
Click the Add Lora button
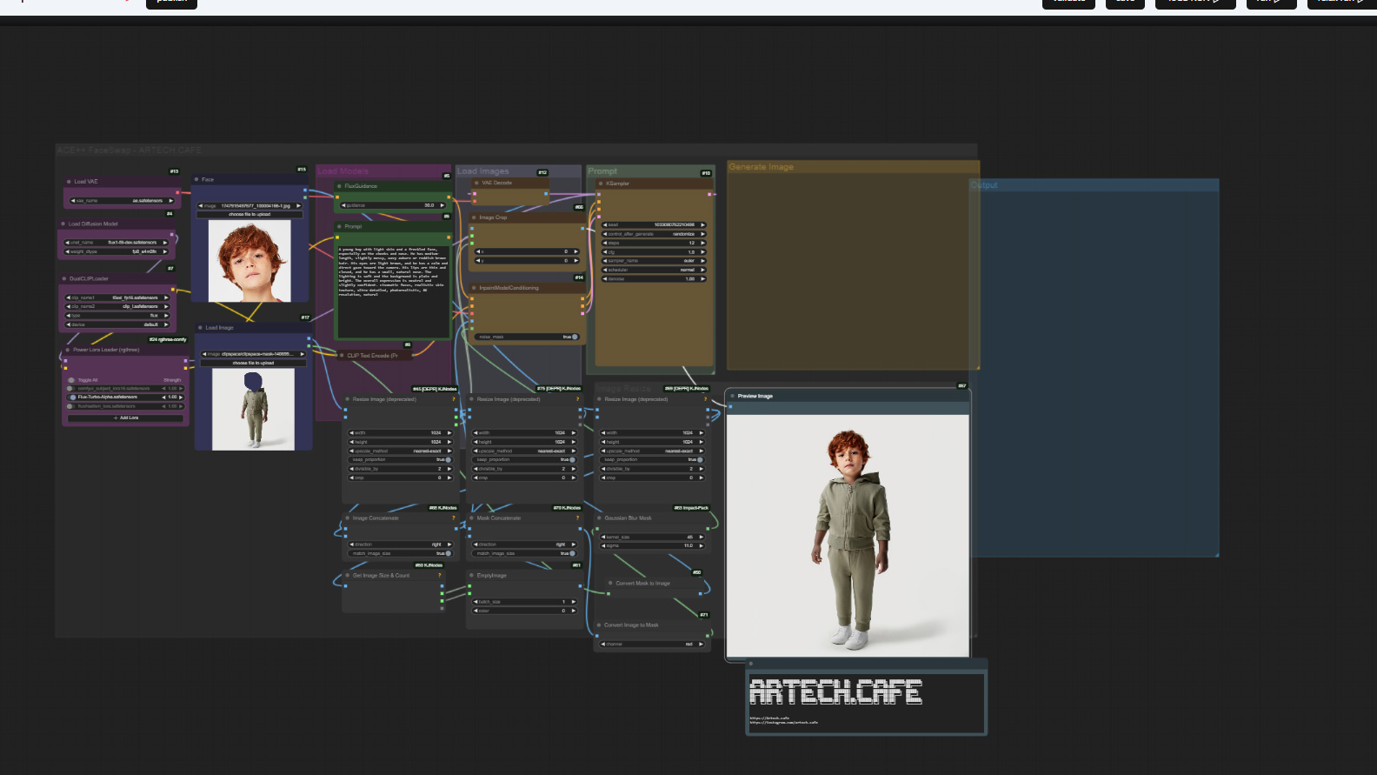tap(126, 418)
